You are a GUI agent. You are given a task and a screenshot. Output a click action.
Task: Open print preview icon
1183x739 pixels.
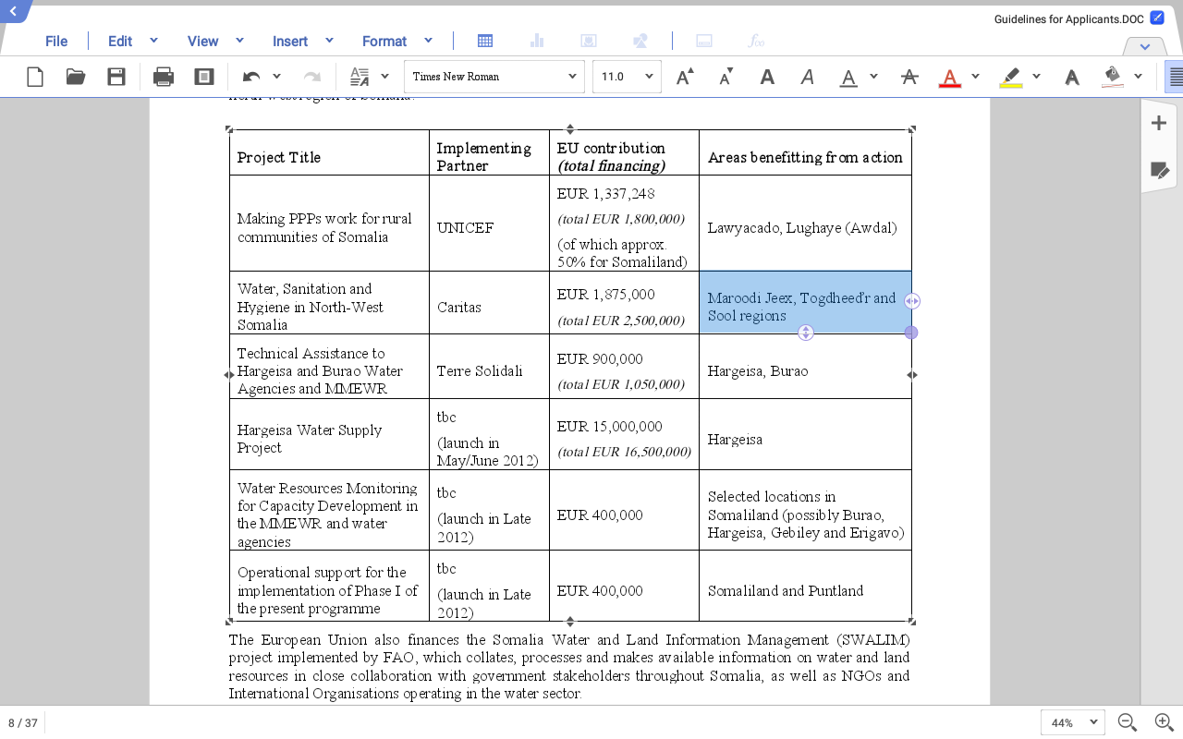coord(204,77)
